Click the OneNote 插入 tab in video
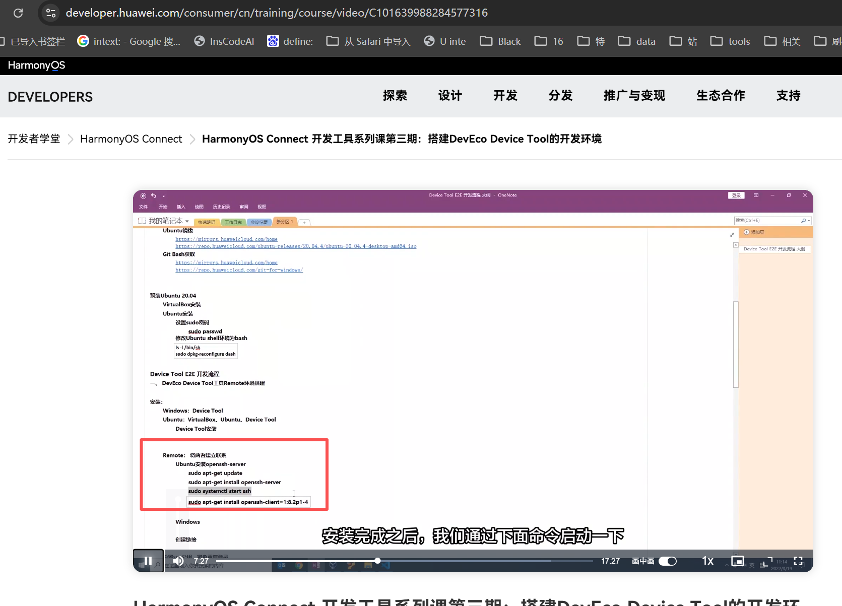This screenshot has width=842, height=606. [x=181, y=207]
